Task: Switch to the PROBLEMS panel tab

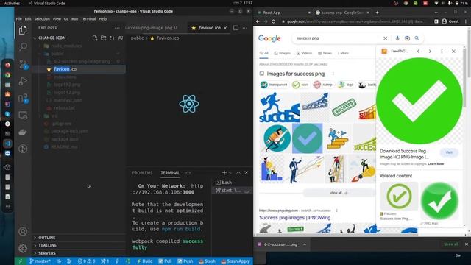Action: tap(142, 173)
